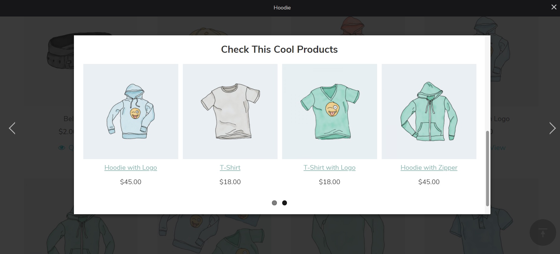Click the Hoodie with Logo product image
Image resolution: width=560 pixels, height=254 pixels.
pyautogui.click(x=131, y=111)
